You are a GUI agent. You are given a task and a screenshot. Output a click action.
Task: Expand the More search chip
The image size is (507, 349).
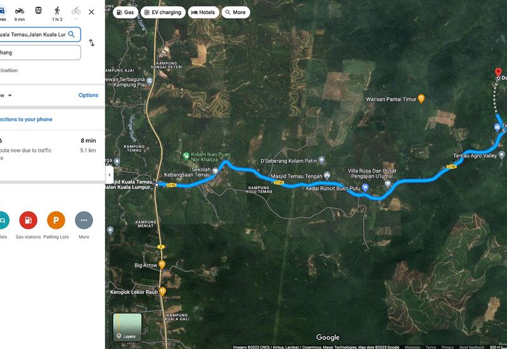pos(236,12)
